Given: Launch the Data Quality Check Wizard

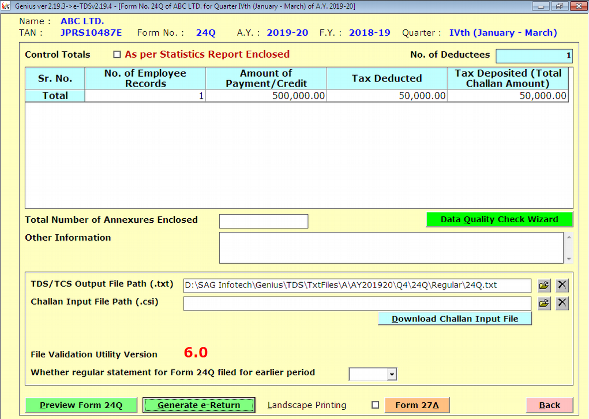Looking at the screenshot, I should click(499, 219).
